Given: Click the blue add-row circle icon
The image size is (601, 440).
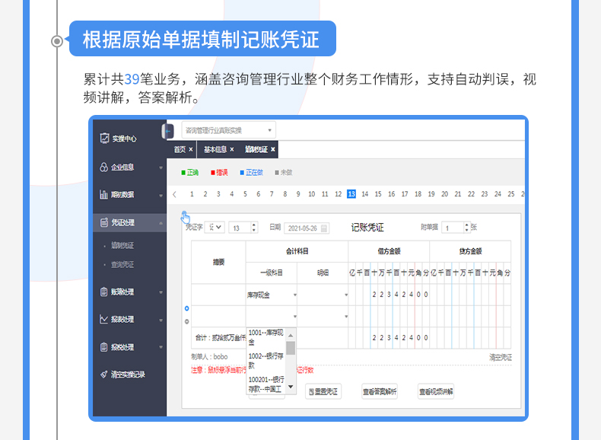Looking at the screenshot, I should pyautogui.click(x=186, y=308).
